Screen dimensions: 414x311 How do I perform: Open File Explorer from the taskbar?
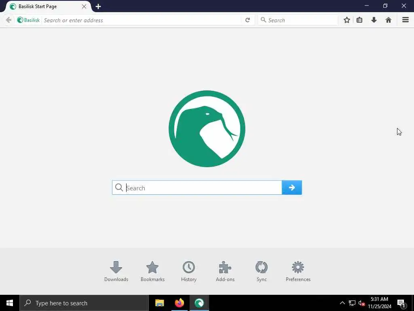159,303
